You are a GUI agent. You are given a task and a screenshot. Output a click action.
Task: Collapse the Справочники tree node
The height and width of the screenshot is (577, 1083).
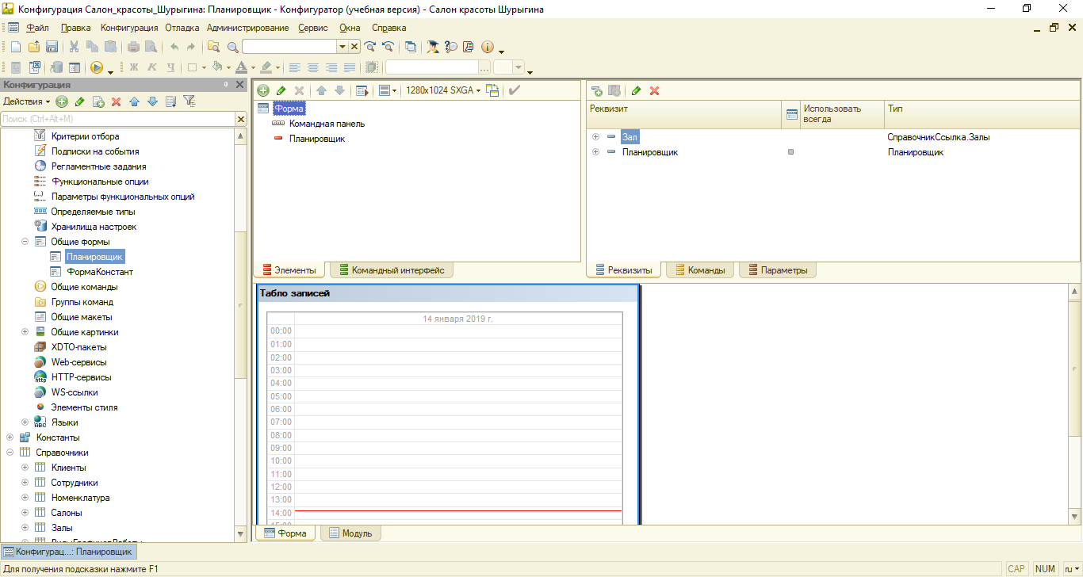10,453
